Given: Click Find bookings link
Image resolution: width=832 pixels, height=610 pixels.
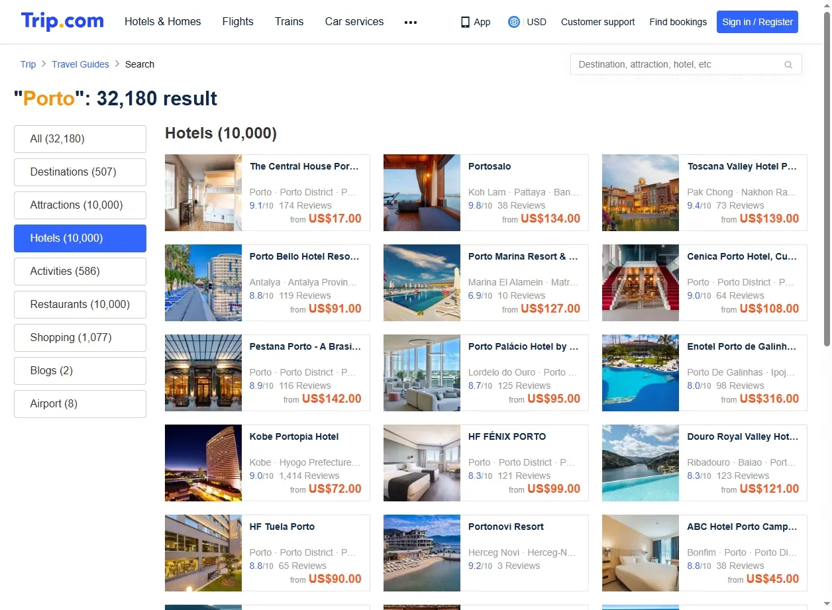Looking at the screenshot, I should pos(678,22).
